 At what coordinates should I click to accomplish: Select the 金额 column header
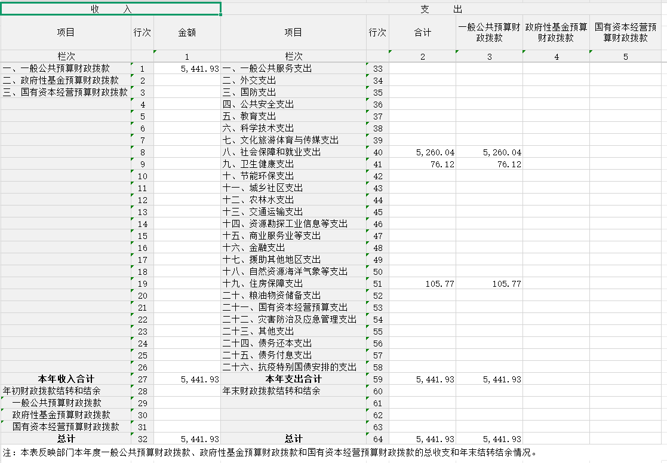tap(187, 33)
